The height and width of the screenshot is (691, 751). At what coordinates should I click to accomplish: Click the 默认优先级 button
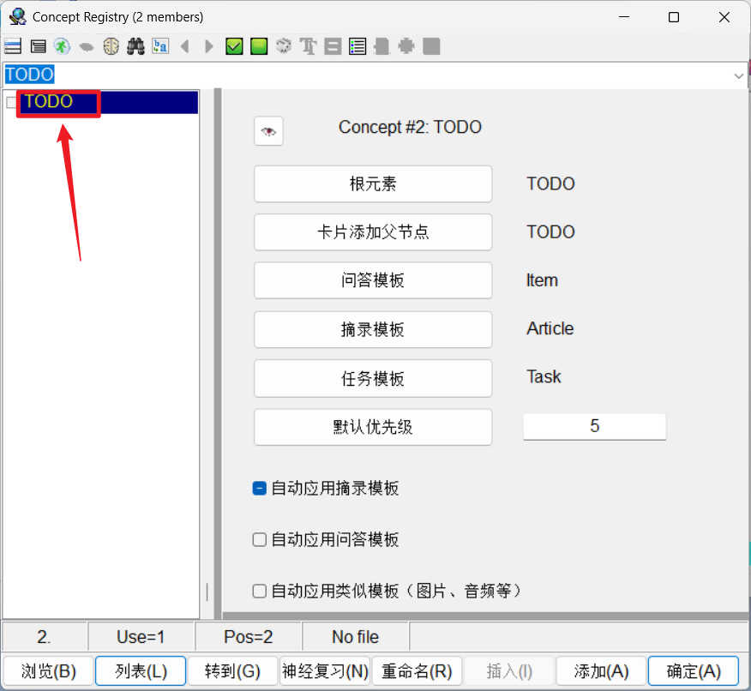tap(373, 427)
